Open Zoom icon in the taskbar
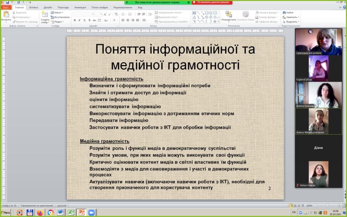Image resolution: width=347 pixels, height=217 pixels. (x=91, y=213)
